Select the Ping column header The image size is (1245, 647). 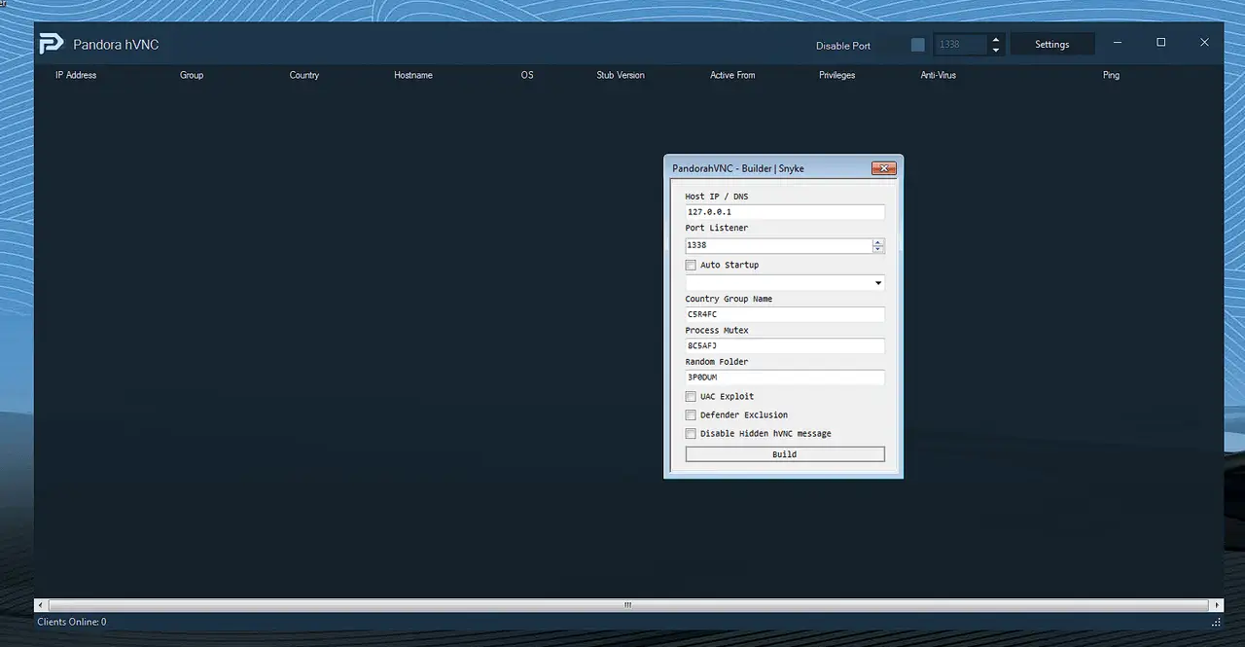[x=1111, y=75]
